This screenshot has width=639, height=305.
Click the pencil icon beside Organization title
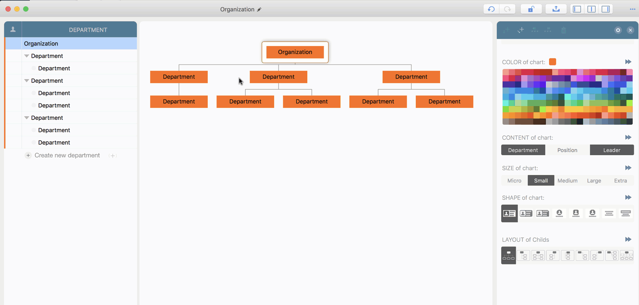pyautogui.click(x=259, y=10)
